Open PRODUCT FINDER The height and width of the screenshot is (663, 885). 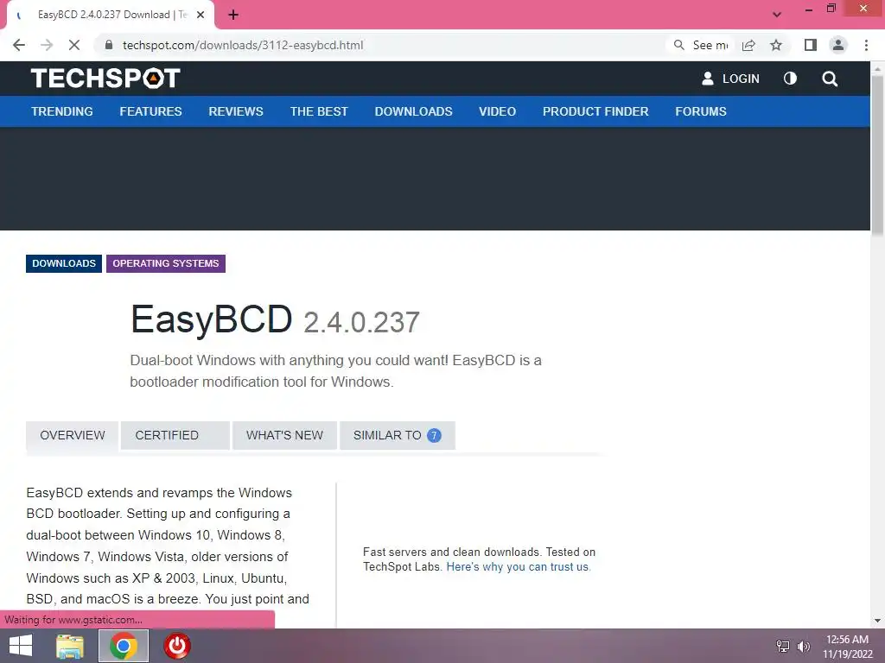(x=595, y=111)
